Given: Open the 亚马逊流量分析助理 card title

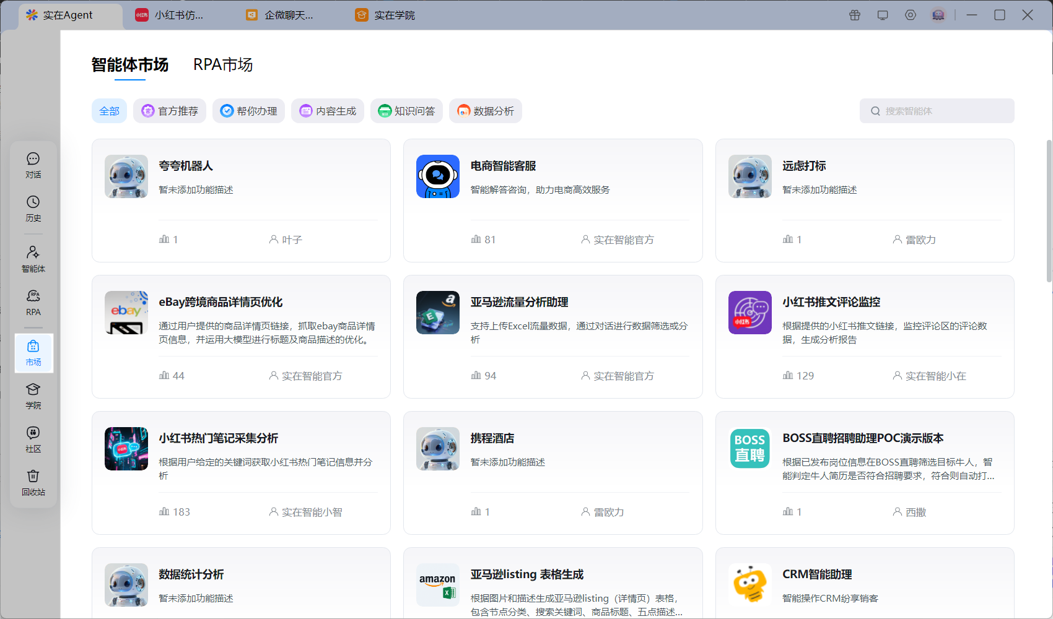Looking at the screenshot, I should 519,302.
